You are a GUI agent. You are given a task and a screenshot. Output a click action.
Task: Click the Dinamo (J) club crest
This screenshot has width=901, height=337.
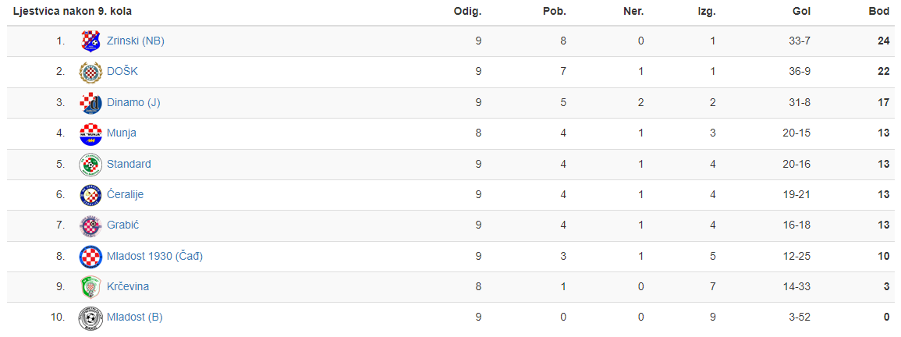coord(90,103)
